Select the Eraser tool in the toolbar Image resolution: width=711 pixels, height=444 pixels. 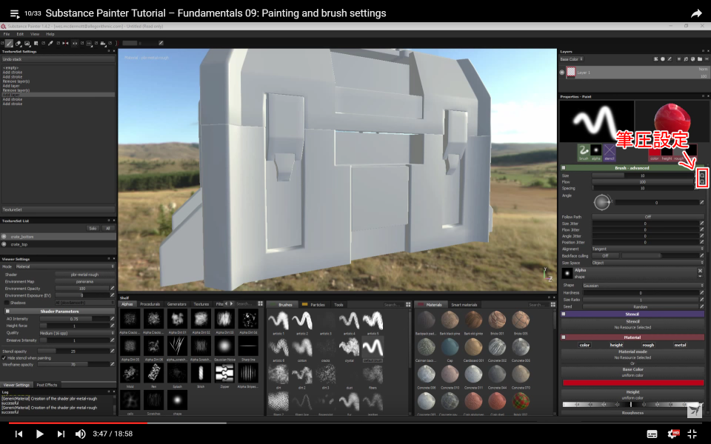point(19,44)
